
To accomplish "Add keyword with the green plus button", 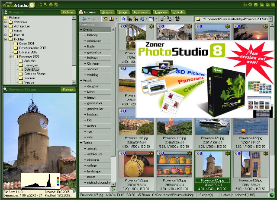I will click(113, 190).
